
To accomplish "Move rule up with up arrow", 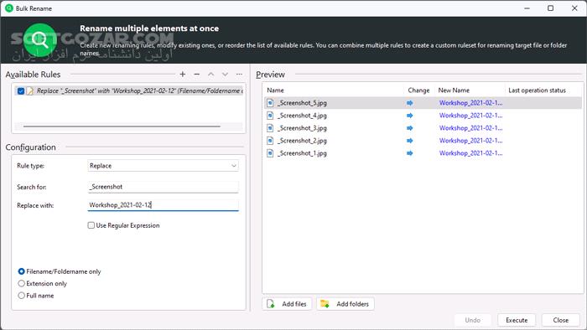I will point(210,74).
